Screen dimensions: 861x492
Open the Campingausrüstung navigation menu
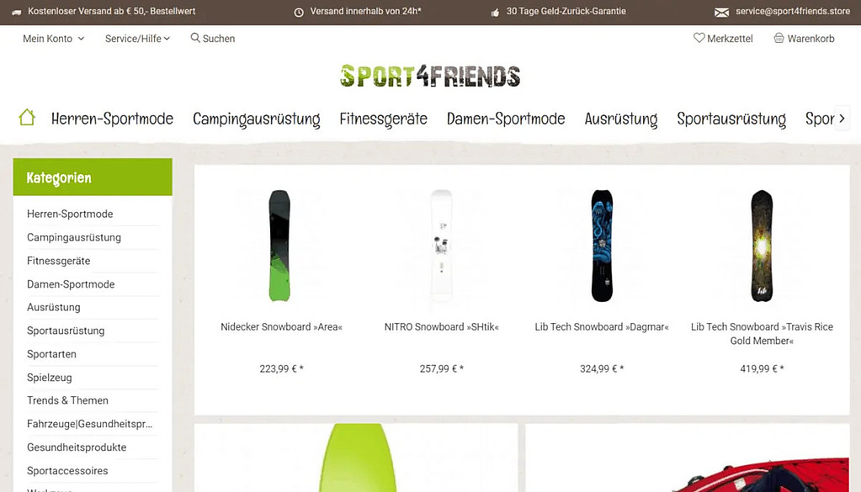pos(257,119)
